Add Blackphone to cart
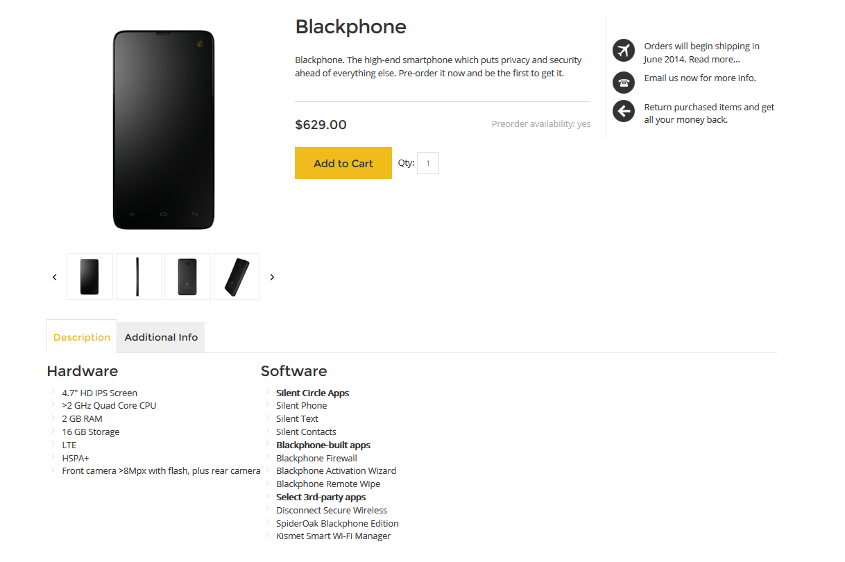The height and width of the screenshot is (562, 845). [343, 163]
